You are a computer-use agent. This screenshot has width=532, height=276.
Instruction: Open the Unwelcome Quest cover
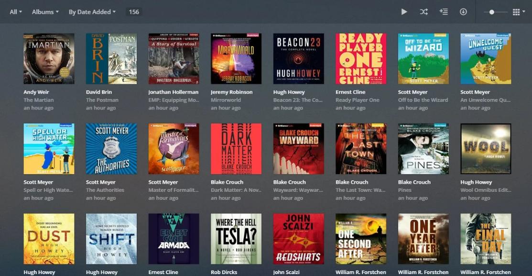pyautogui.click(x=486, y=59)
